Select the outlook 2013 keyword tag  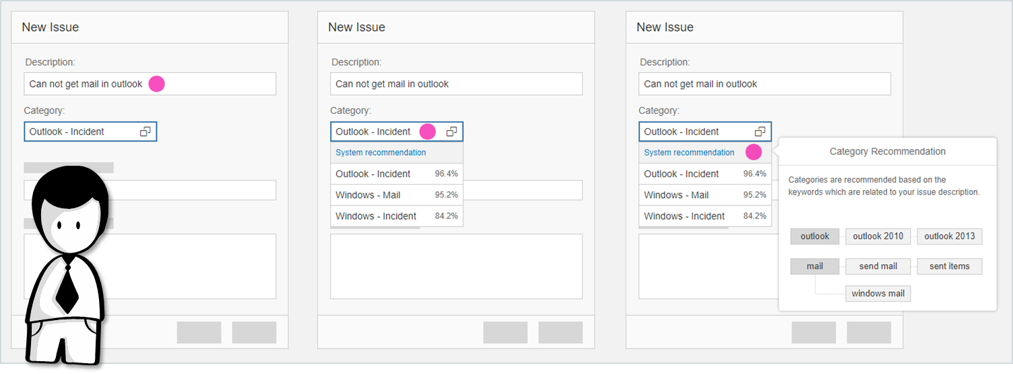[950, 237]
